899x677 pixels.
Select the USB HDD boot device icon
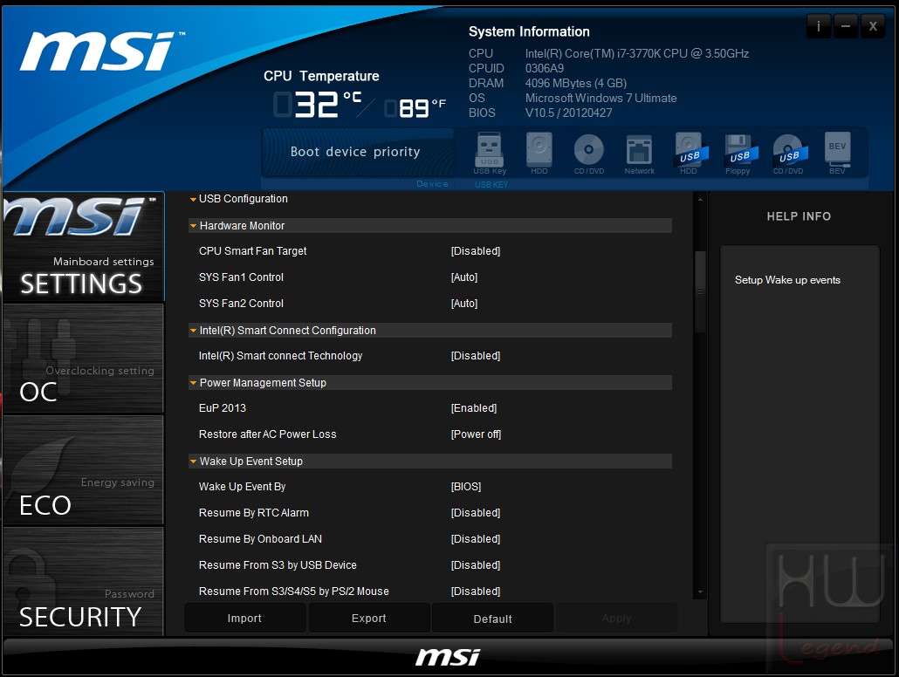(x=690, y=153)
